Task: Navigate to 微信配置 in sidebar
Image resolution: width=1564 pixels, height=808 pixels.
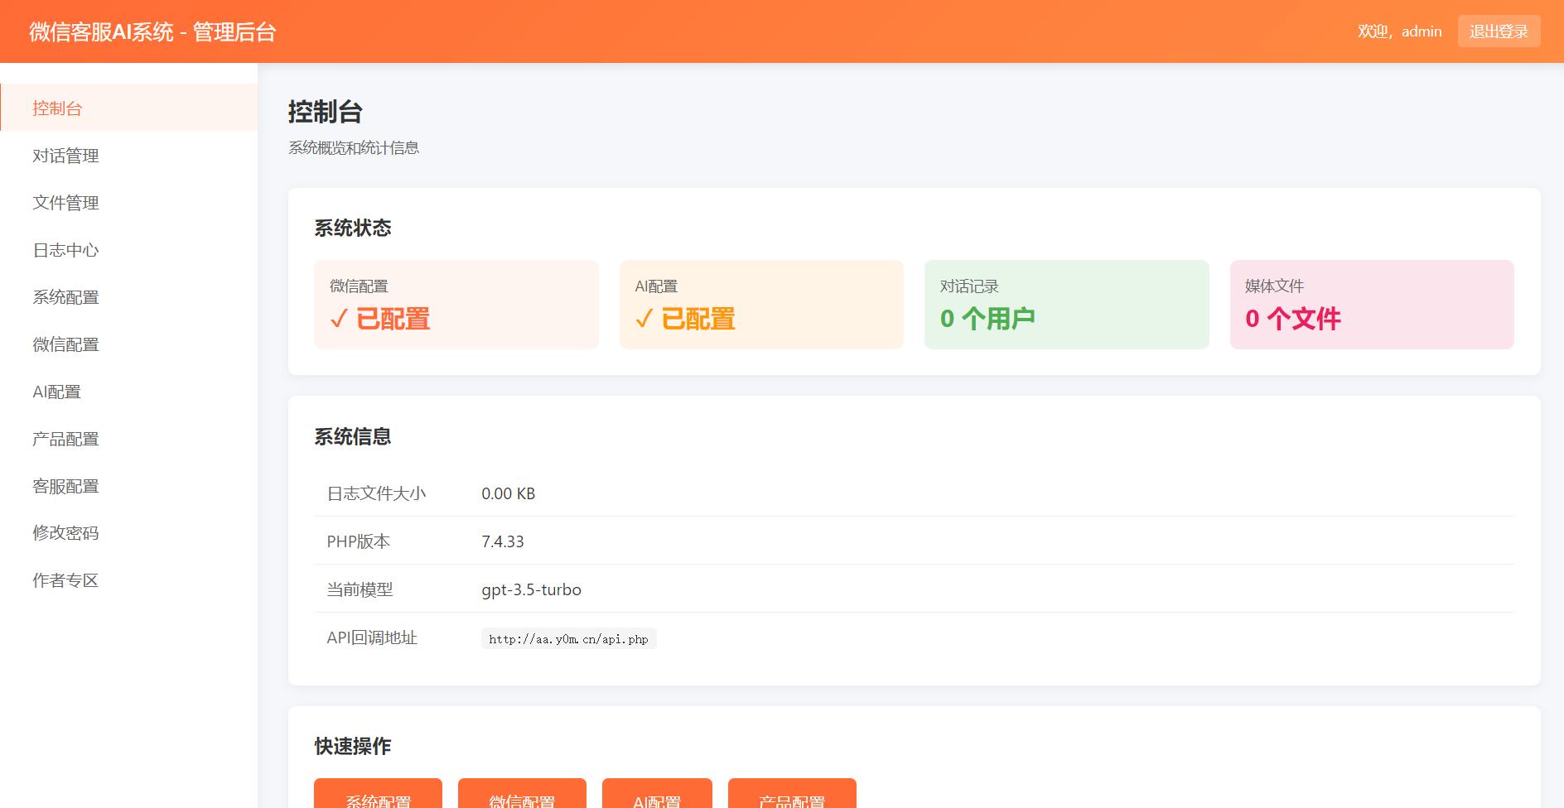Action: click(65, 344)
